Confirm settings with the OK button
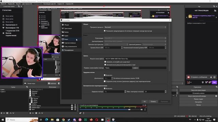Screen dimensions: 218x122 coord(144,102)
